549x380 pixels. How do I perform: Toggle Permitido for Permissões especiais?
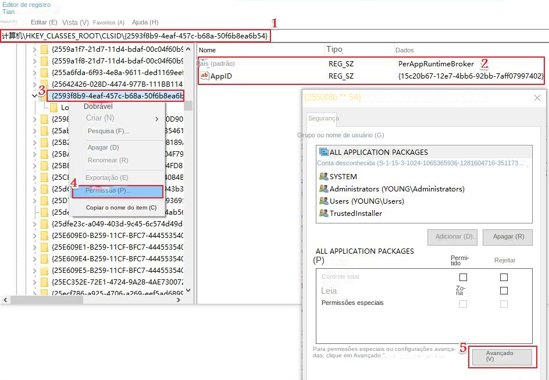pyautogui.click(x=463, y=304)
